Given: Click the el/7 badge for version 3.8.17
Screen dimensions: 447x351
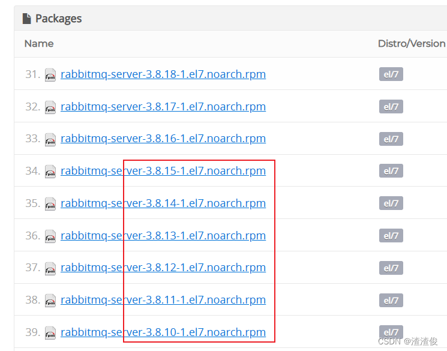Looking at the screenshot, I should (x=391, y=106).
